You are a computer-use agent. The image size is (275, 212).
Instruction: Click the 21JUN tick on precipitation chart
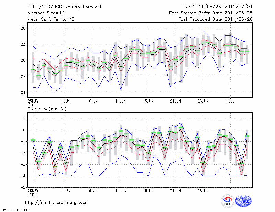pyautogui.click(x=176, y=190)
